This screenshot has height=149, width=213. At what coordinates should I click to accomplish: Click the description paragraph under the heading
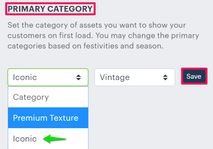point(103,35)
